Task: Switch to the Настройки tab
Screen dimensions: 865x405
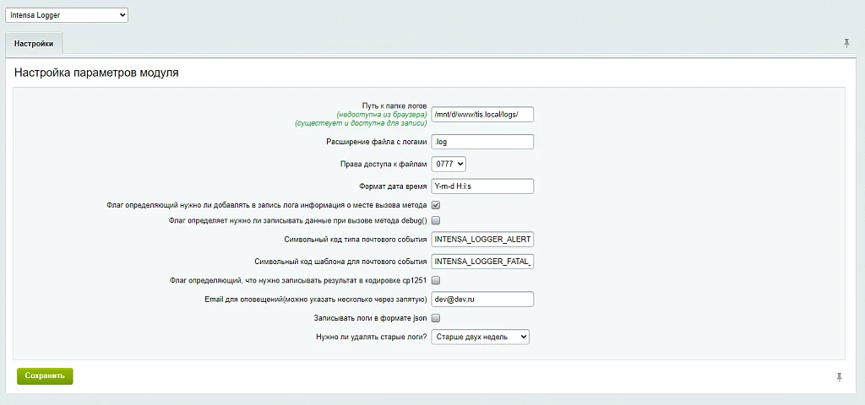Action: (x=34, y=44)
